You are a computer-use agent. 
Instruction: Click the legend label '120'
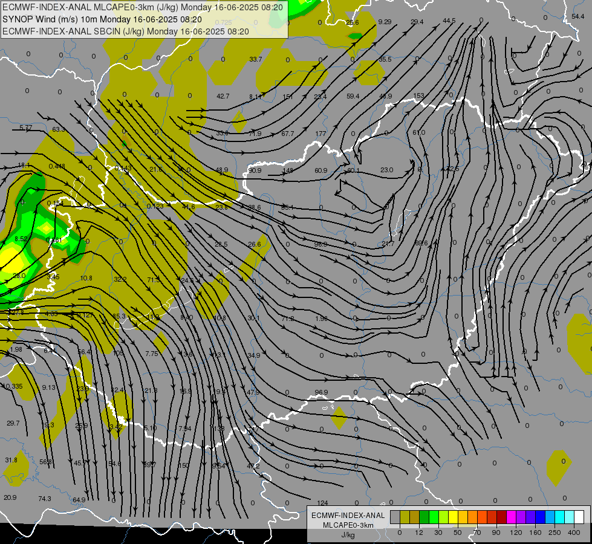tap(516, 533)
